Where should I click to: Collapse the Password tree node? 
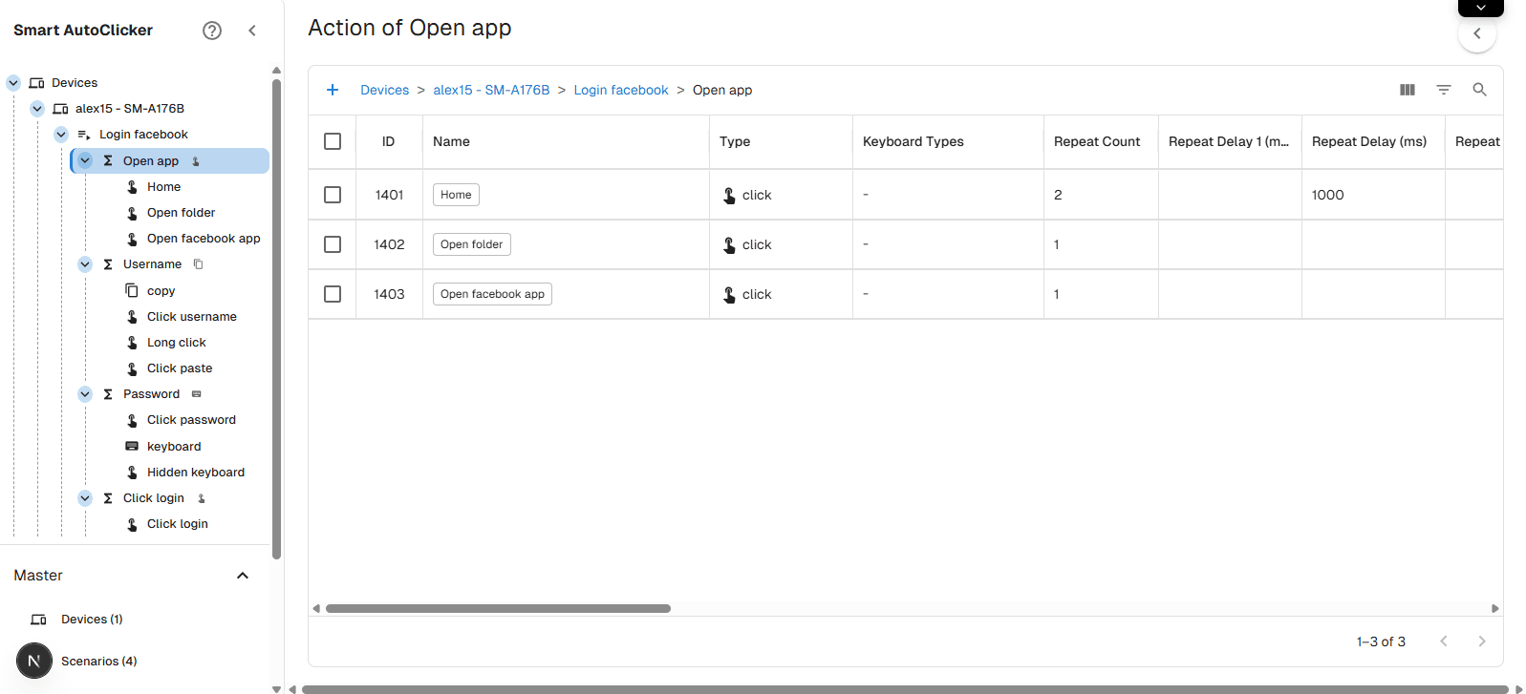(x=85, y=394)
